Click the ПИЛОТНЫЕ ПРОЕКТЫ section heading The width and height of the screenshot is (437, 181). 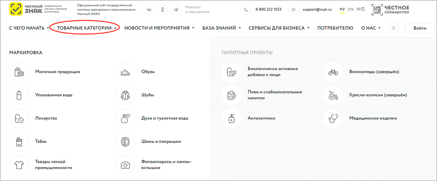[247, 53]
